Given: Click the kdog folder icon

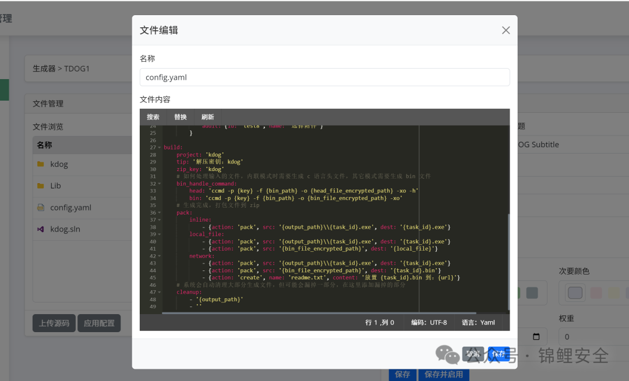Looking at the screenshot, I should (41, 164).
